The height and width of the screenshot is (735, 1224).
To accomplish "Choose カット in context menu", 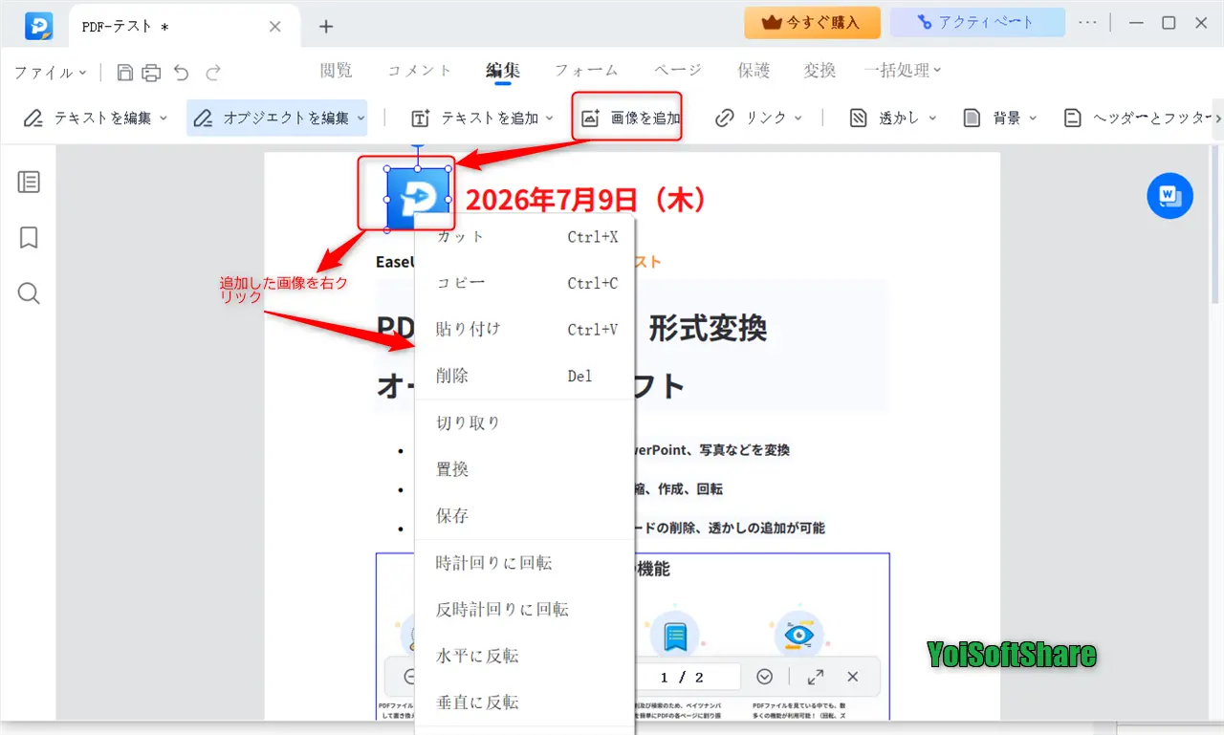I will (524, 236).
